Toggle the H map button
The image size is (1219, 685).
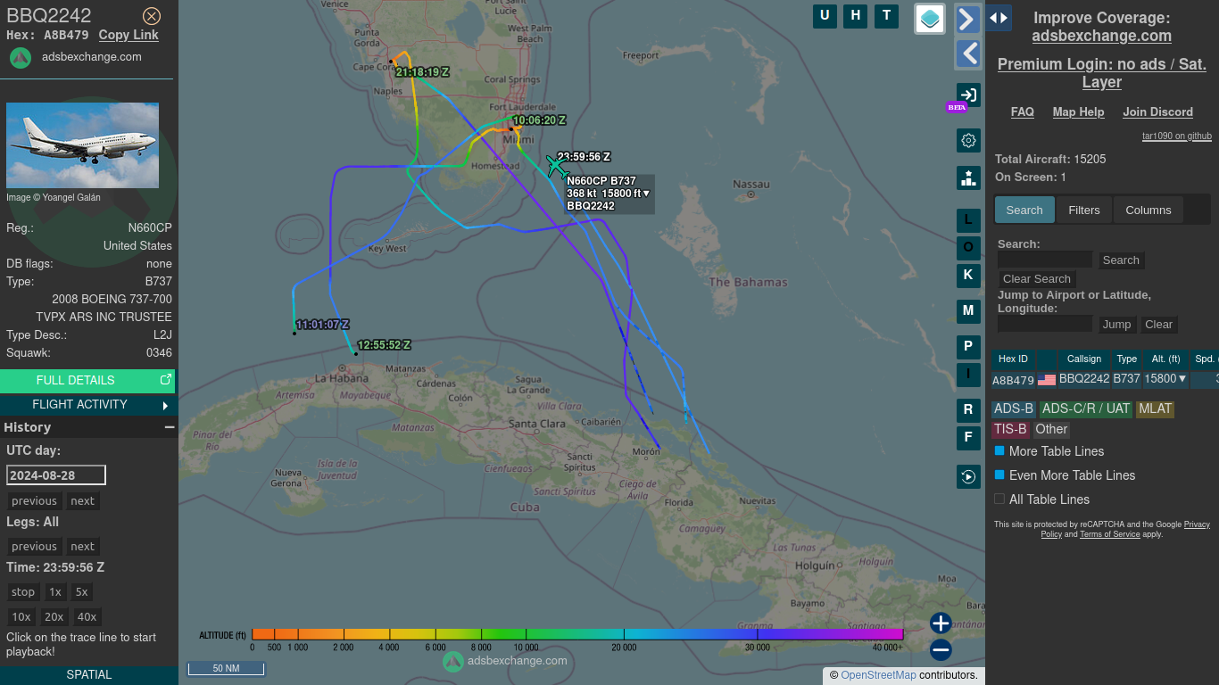[x=856, y=16]
